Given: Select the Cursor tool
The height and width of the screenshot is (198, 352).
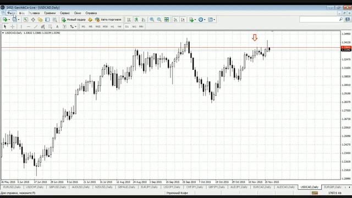Looking at the screenshot, I should (5, 26).
